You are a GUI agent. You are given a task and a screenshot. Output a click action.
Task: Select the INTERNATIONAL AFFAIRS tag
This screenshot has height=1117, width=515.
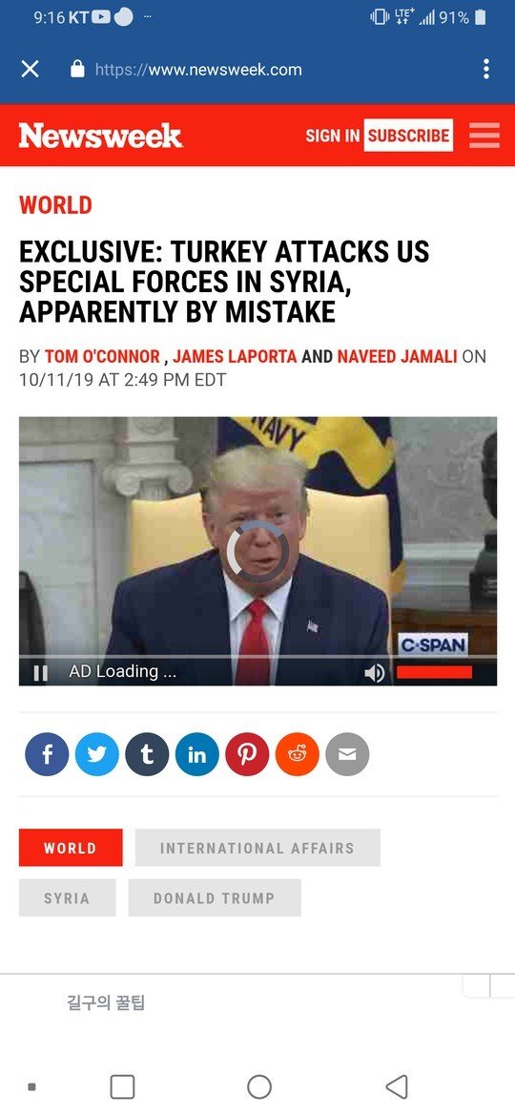pyautogui.click(x=257, y=848)
